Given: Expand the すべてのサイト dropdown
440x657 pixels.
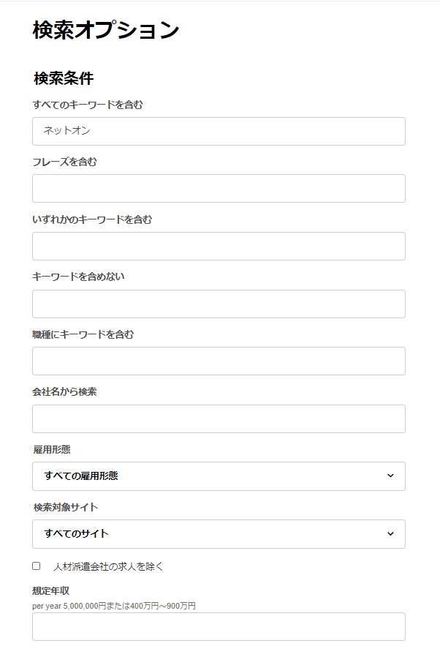Looking at the screenshot, I should coord(219,534).
